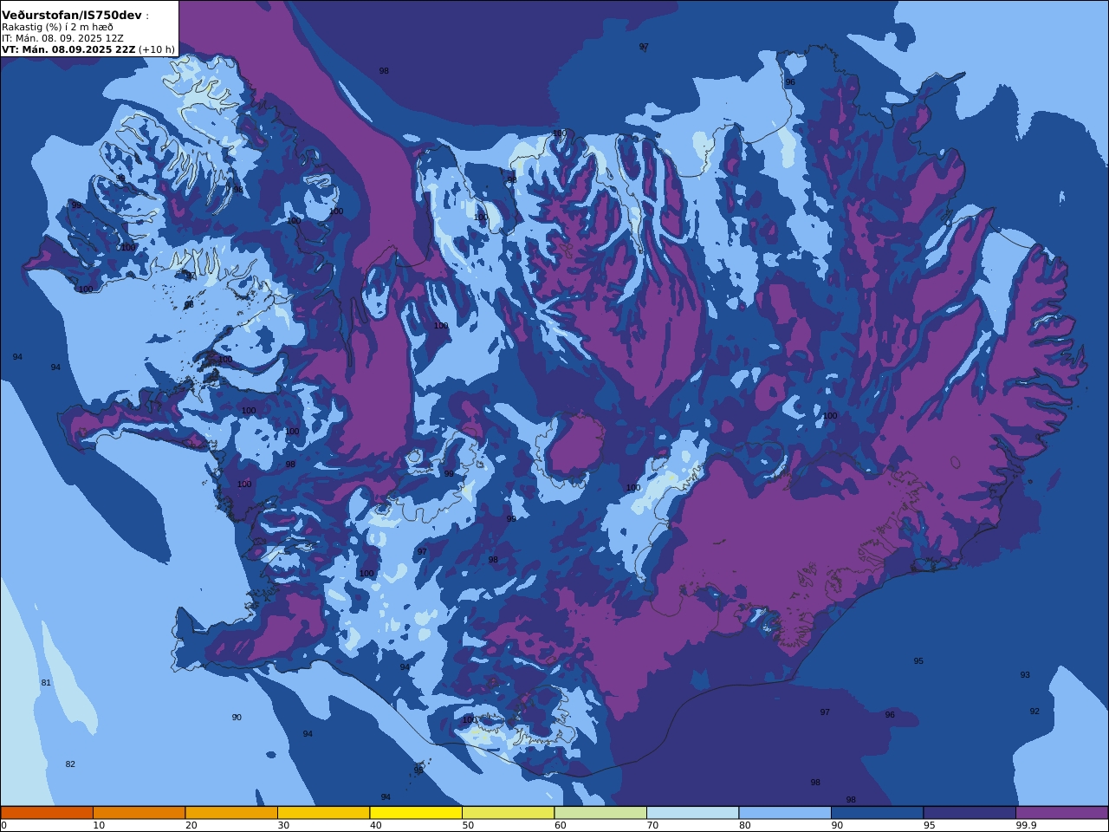Select the "93" humidity value on the map
1109x832 pixels.
coord(1025,675)
